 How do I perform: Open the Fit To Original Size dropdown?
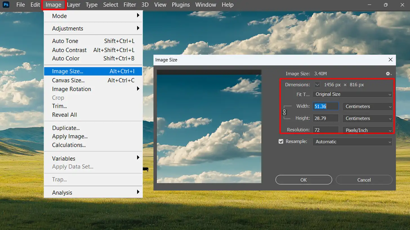click(x=352, y=94)
